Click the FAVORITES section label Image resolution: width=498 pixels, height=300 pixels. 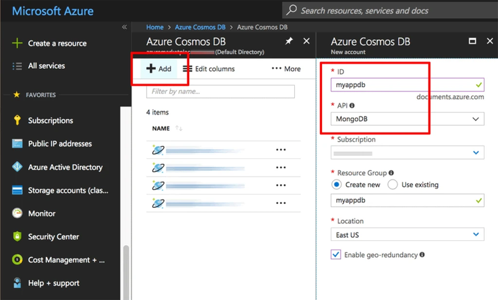click(41, 95)
